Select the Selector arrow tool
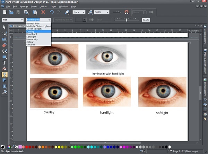Viewport: 208px width, 154px height. pos(5,28)
